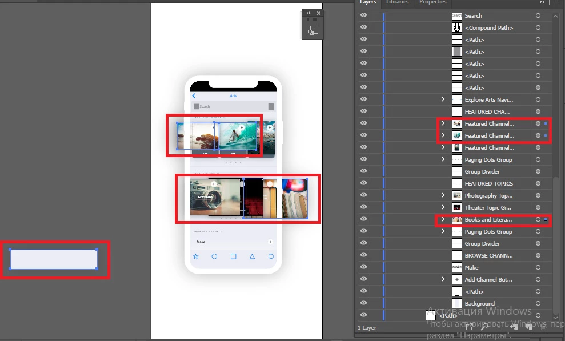Hide the Compound Path layer via eye icon
Viewport: 565px width, 341px height.
coord(363,27)
